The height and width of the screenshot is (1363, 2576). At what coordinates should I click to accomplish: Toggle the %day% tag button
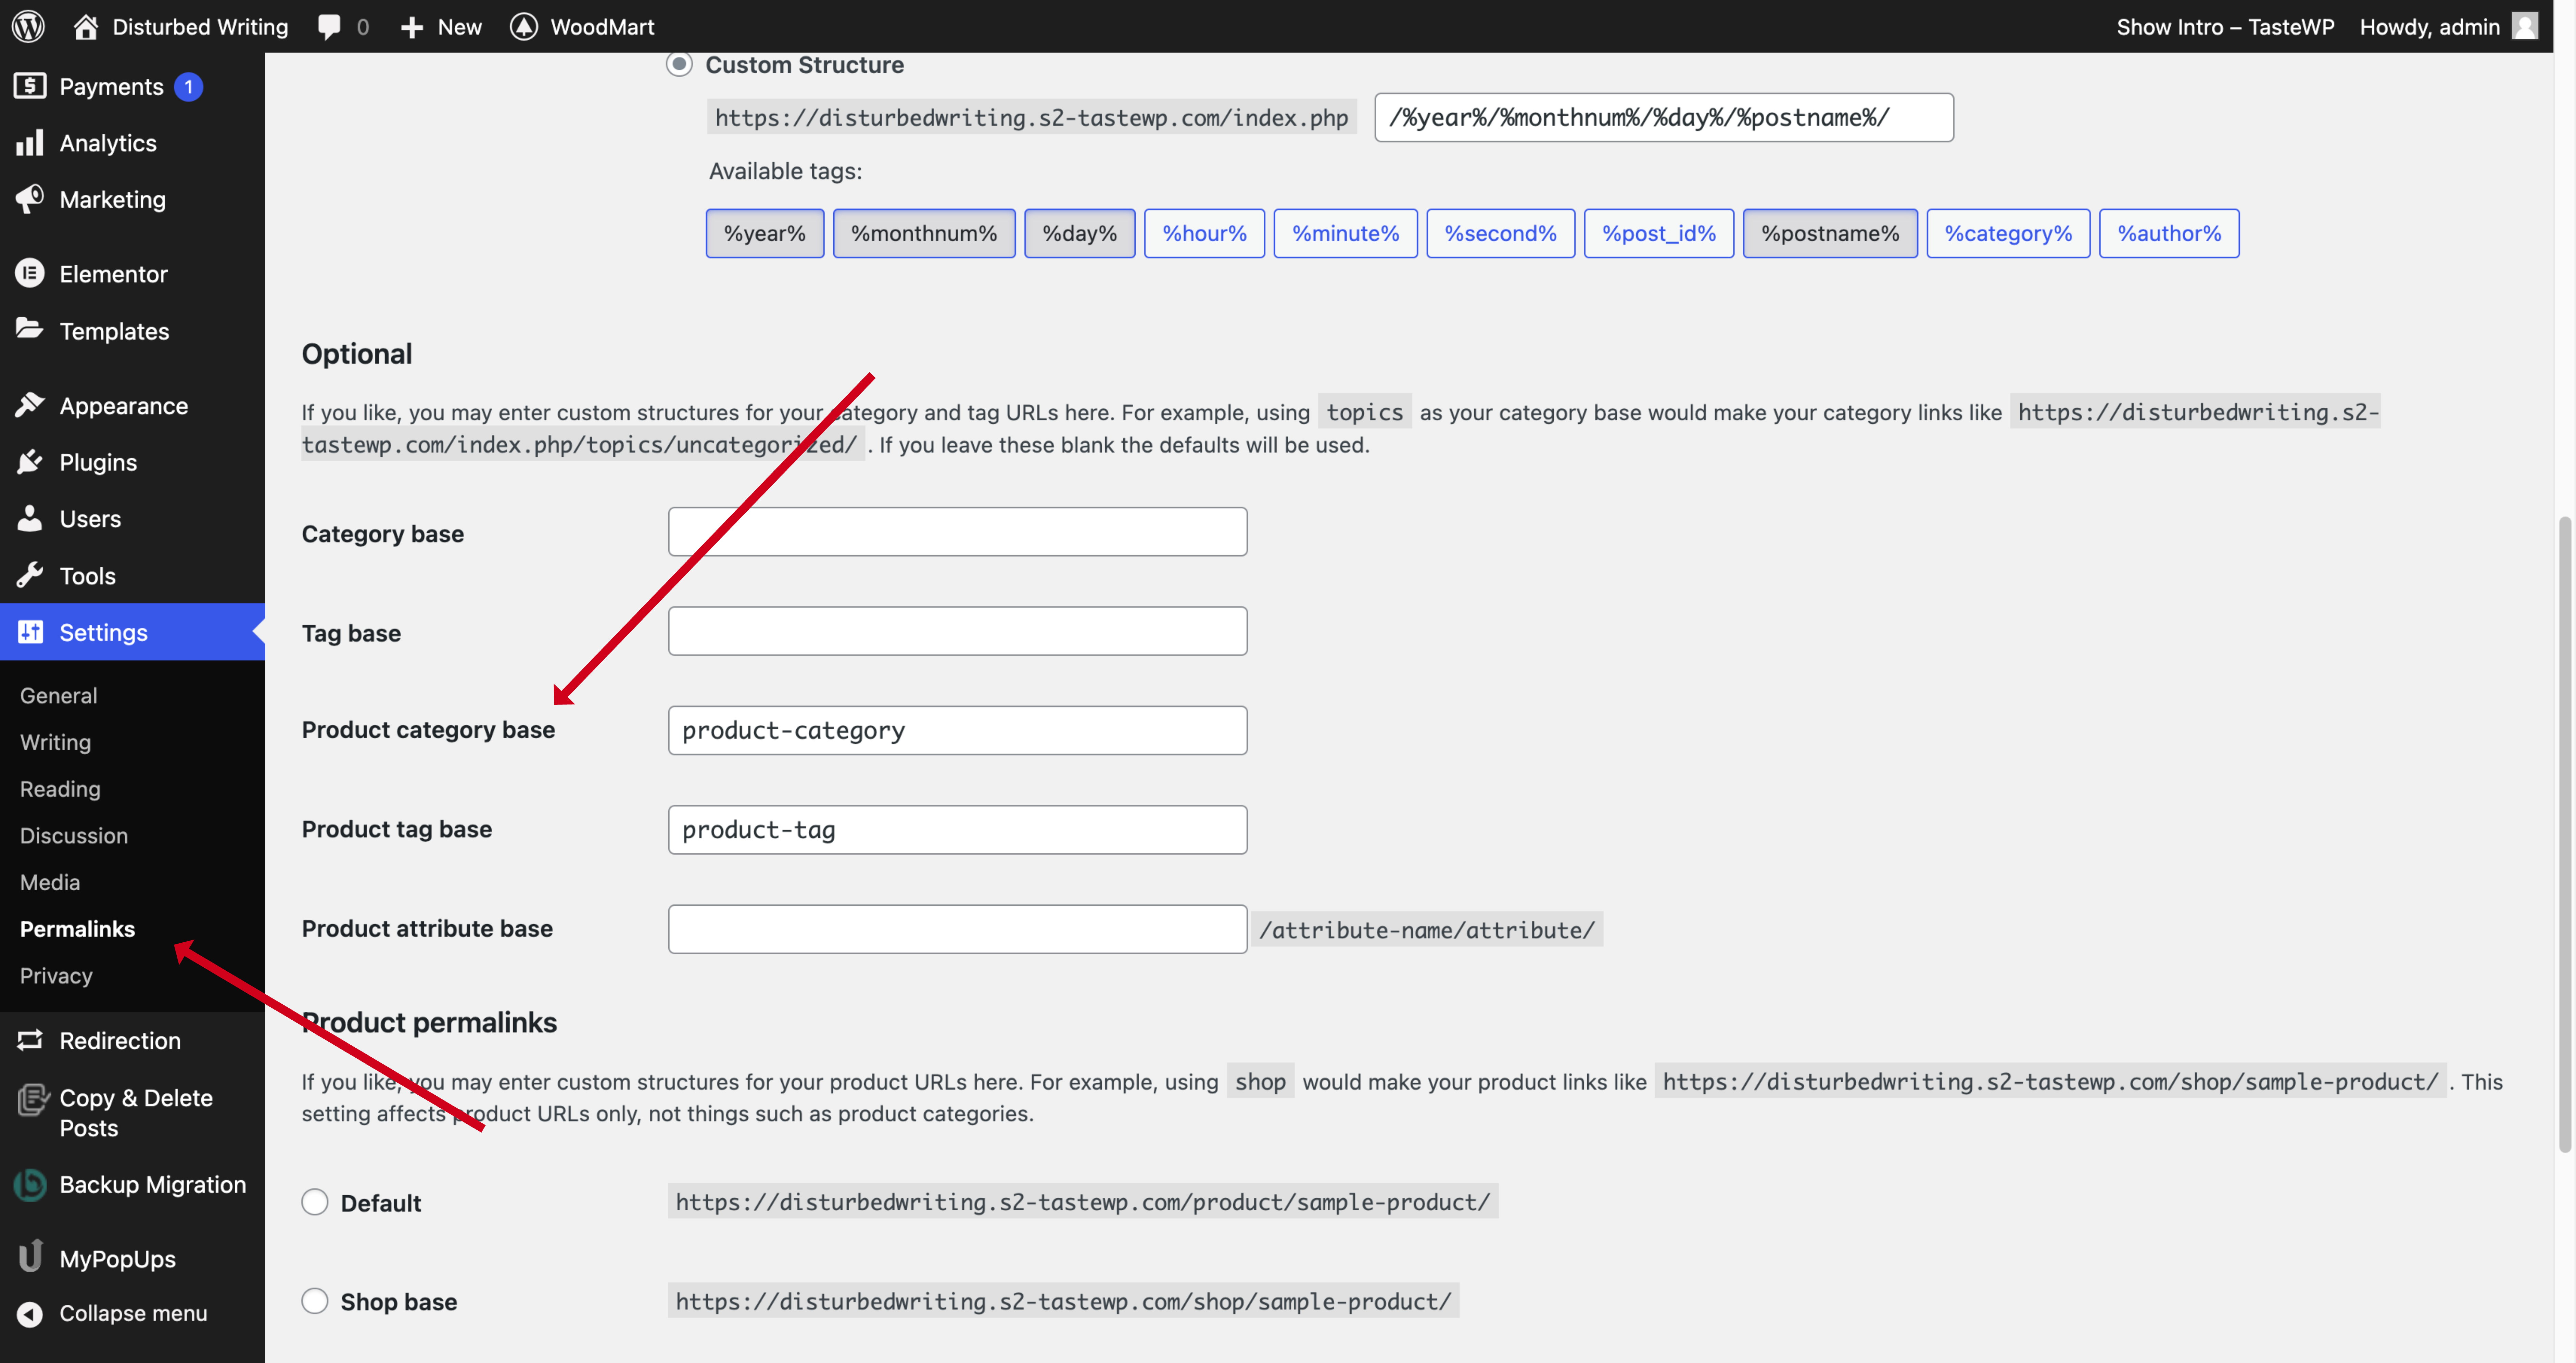tap(1079, 233)
